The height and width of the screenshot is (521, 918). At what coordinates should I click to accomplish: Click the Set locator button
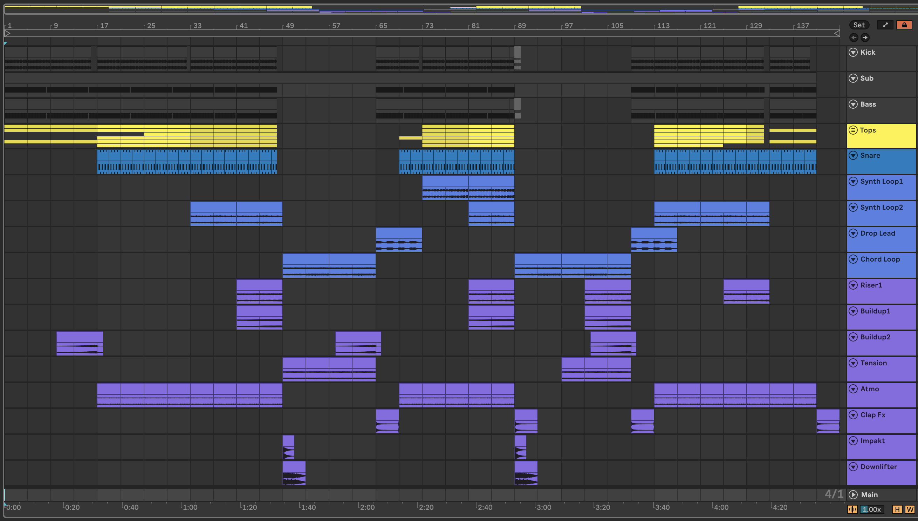[859, 25]
